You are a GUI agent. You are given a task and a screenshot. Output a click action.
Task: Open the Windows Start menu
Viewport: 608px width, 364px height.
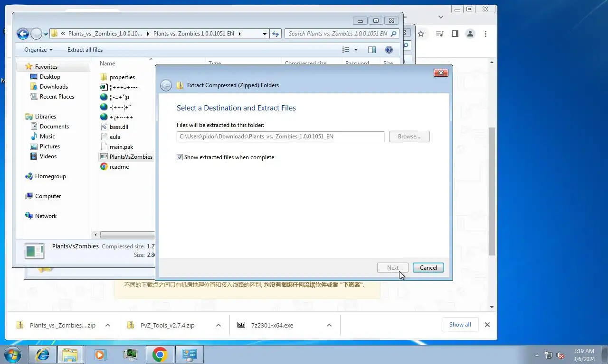12,355
